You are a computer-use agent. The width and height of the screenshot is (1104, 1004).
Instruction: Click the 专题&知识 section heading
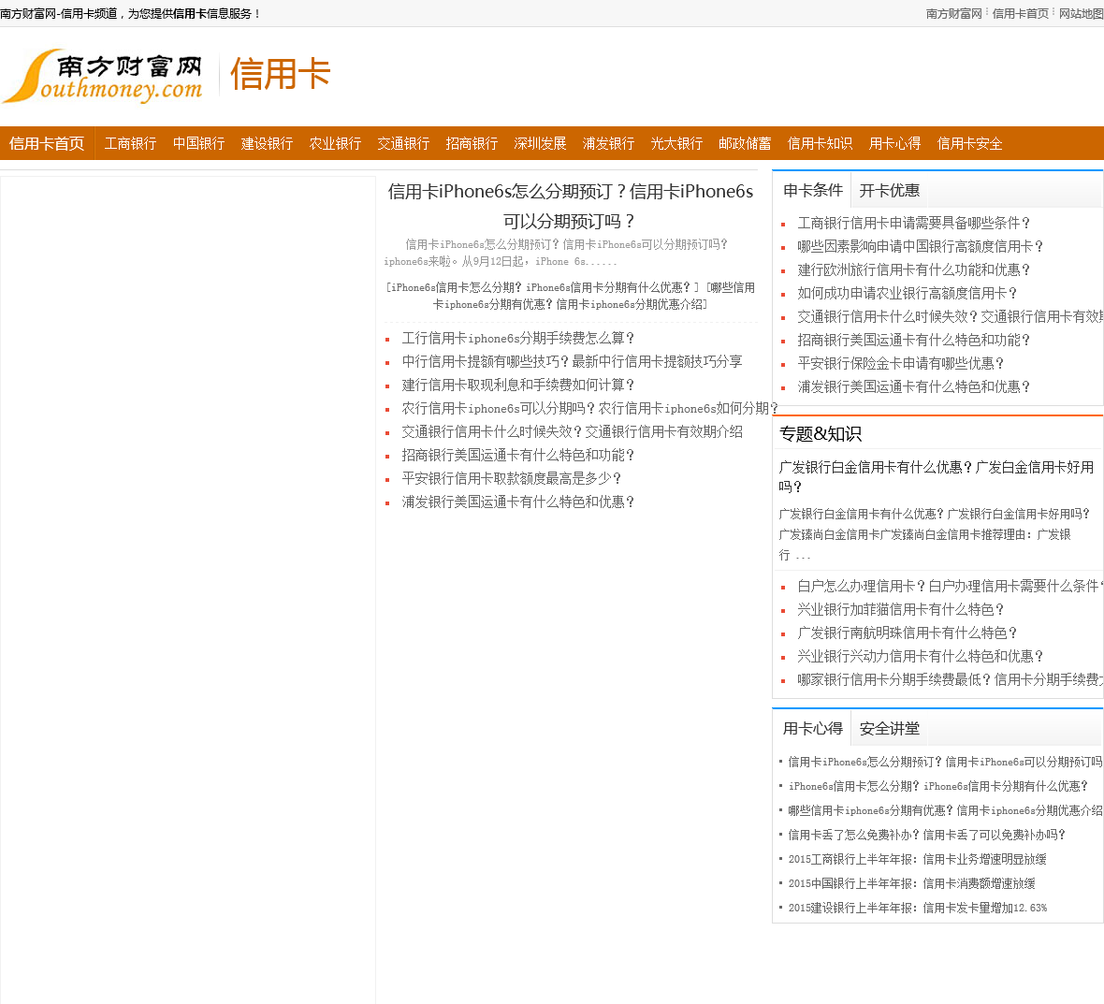821,434
